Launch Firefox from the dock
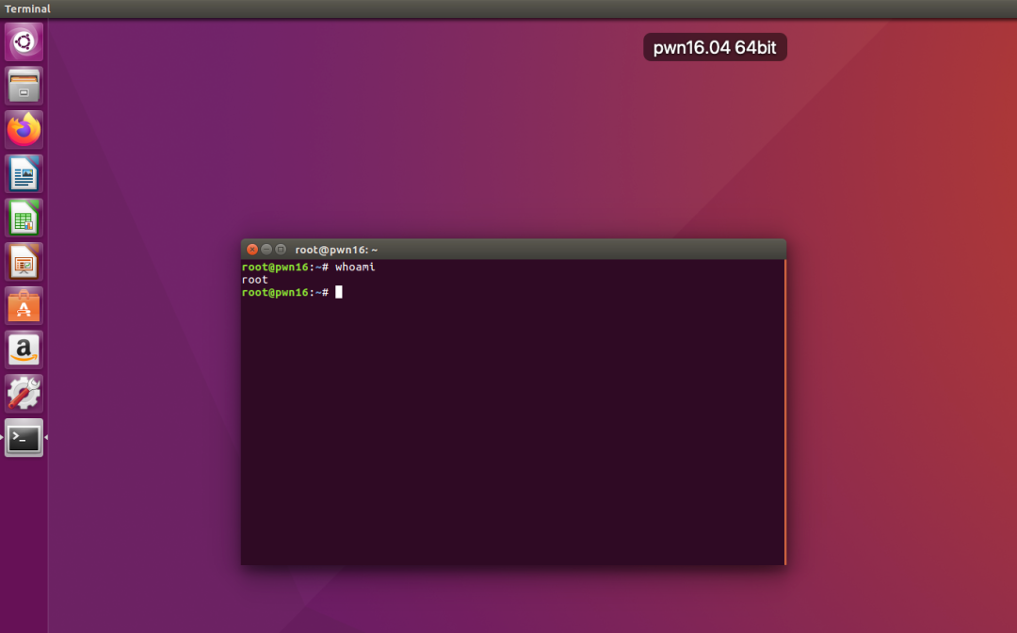1017x633 pixels. click(23, 129)
